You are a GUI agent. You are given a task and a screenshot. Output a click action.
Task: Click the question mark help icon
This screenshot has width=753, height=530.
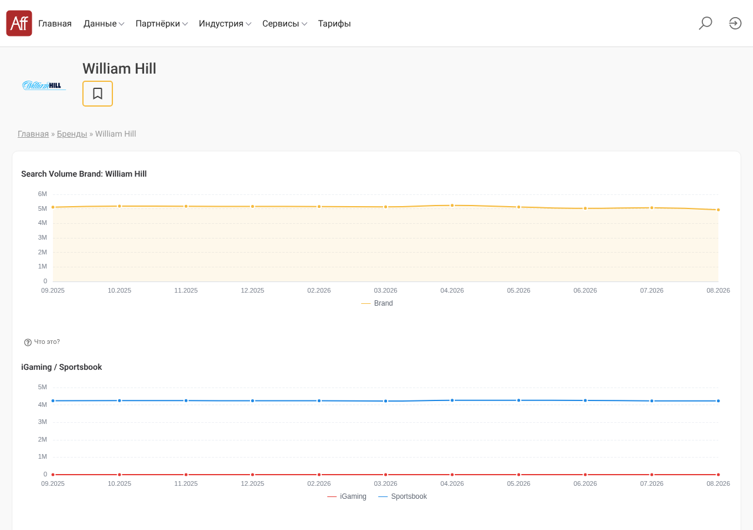(28, 342)
